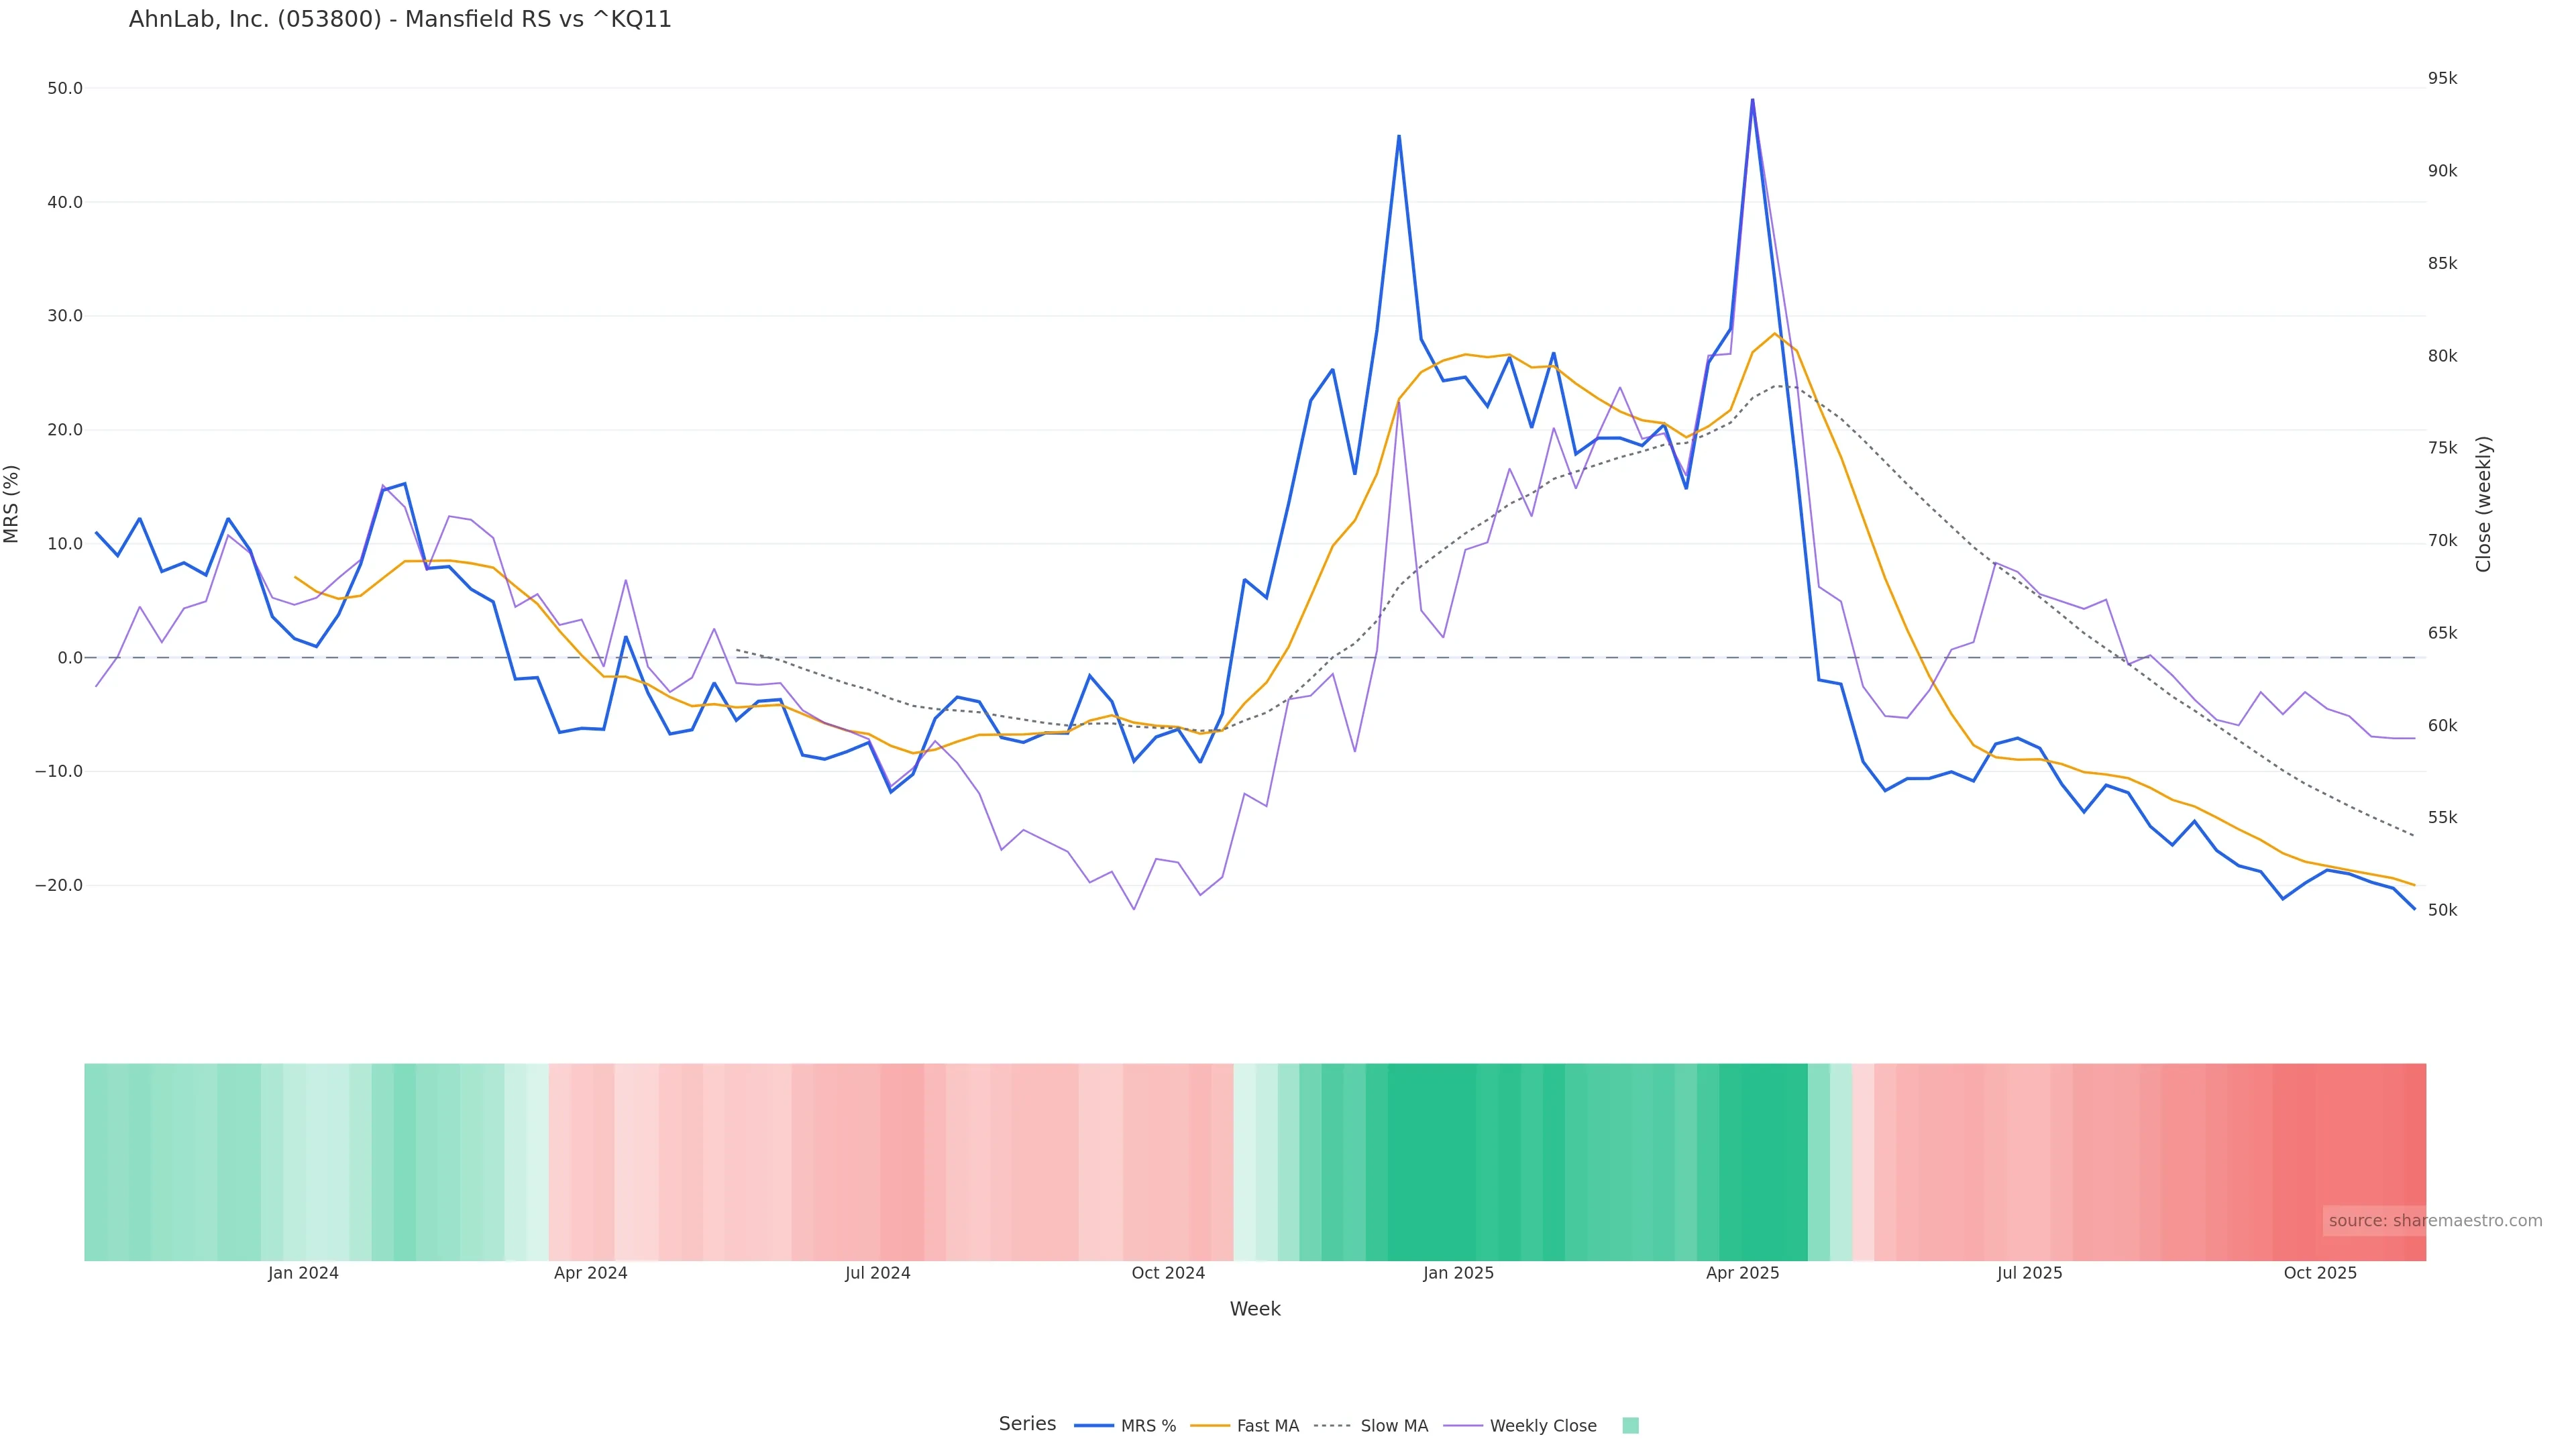Click the chart title AhnLab, Inc. (053800)
The height and width of the screenshot is (1449, 2576).
pos(400,19)
